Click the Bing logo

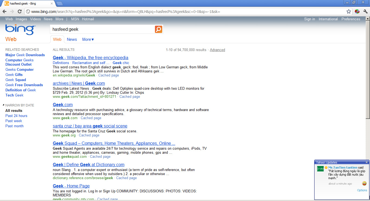pyautogui.click(x=20, y=30)
